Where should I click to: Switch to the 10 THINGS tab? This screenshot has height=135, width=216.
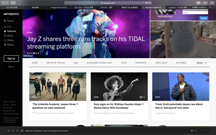181,63
